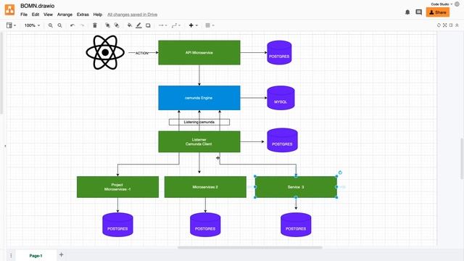The image size is (464, 261).
Task: Select POSTGRES cylinder beside API Microservice
Action: pyautogui.click(x=279, y=53)
